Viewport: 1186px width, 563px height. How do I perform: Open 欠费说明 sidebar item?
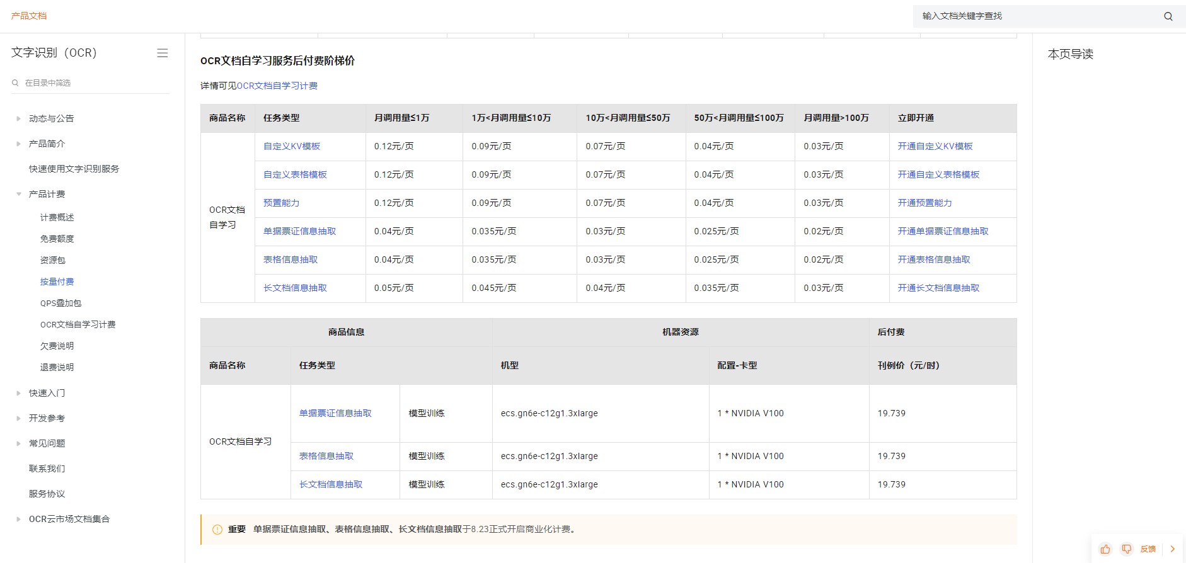click(x=57, y=346)
